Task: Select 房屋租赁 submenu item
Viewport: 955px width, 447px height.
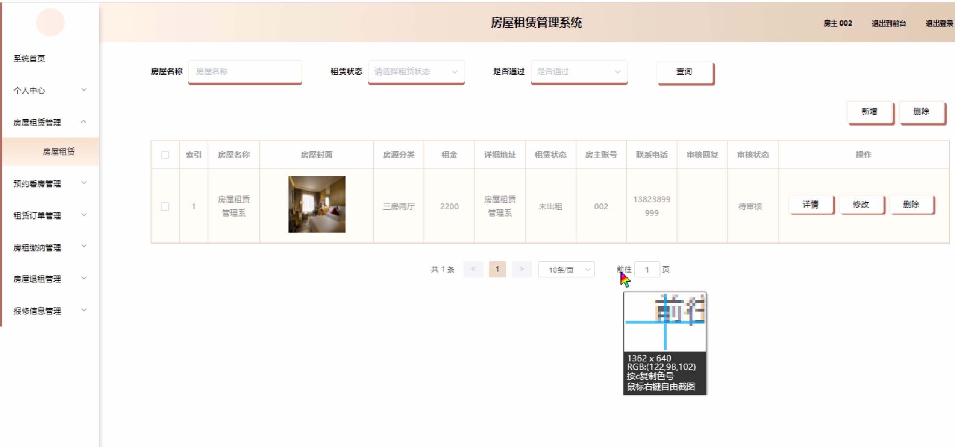Action: click(59, 152)
